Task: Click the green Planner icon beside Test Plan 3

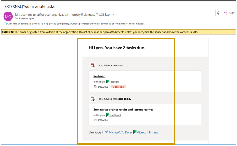Action: tap(107, 115)
